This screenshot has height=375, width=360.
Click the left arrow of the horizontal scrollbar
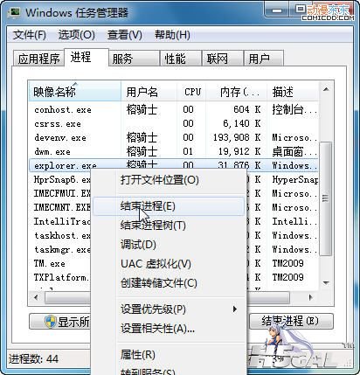tap(36, 297)
